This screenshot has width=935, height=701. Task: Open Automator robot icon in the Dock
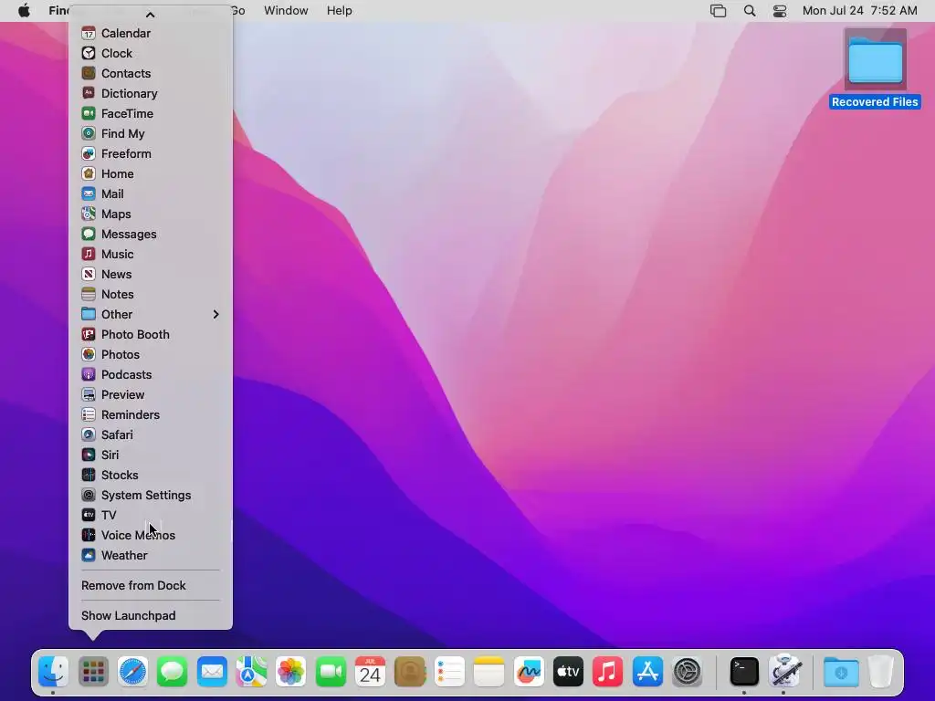click(784, 672)
